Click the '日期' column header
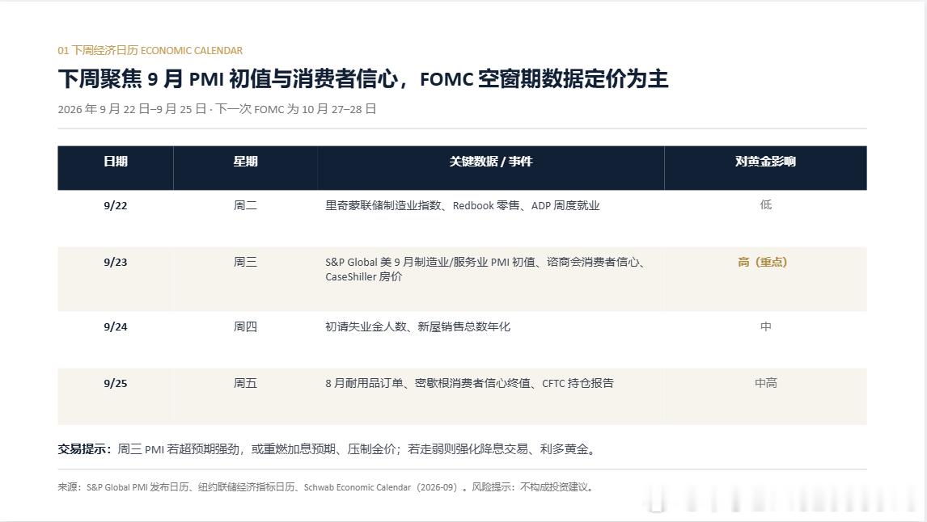 click(x=116, y=162)
